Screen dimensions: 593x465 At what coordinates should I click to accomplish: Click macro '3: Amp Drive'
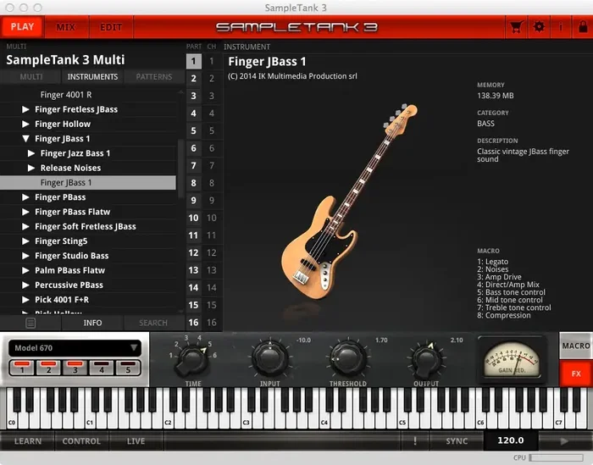click(x=499, y=277)
